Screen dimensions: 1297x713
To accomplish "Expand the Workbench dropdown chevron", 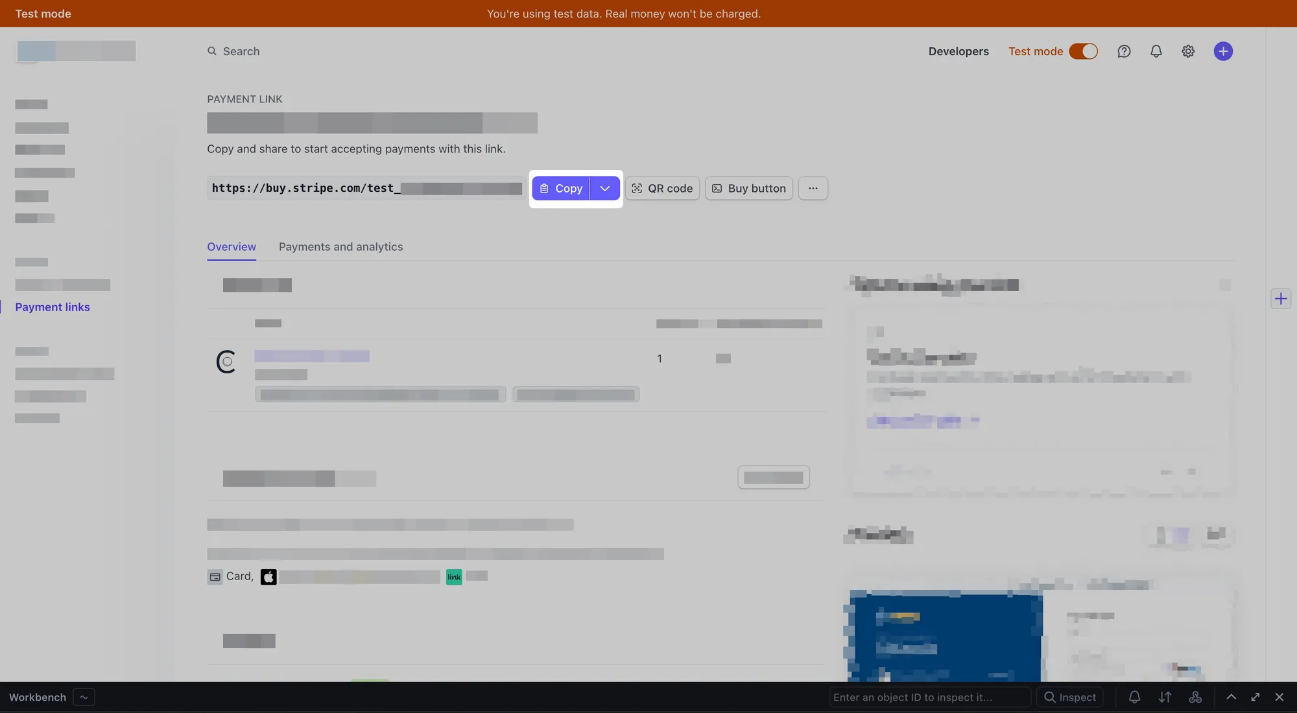I will click(x=84, y=697).
